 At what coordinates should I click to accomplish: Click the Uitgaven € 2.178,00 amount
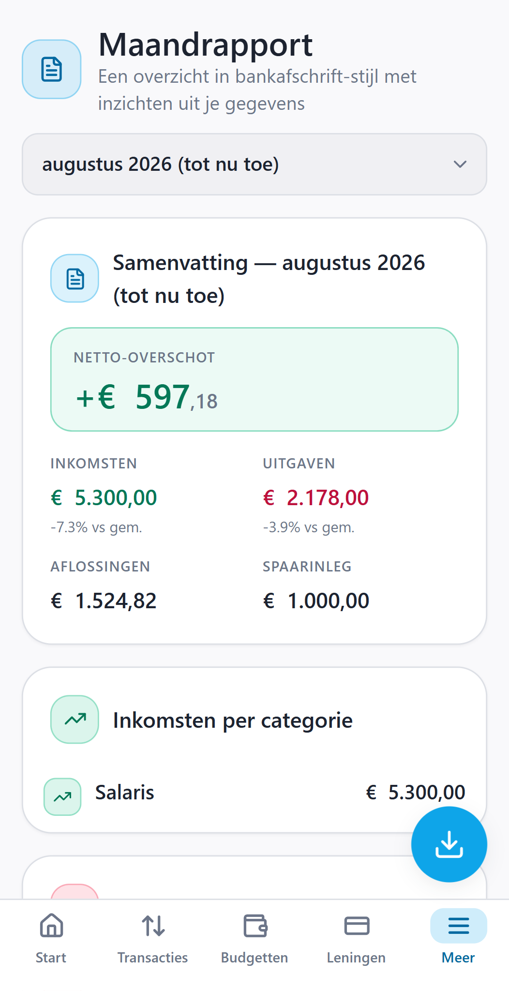tap(316, 498)
